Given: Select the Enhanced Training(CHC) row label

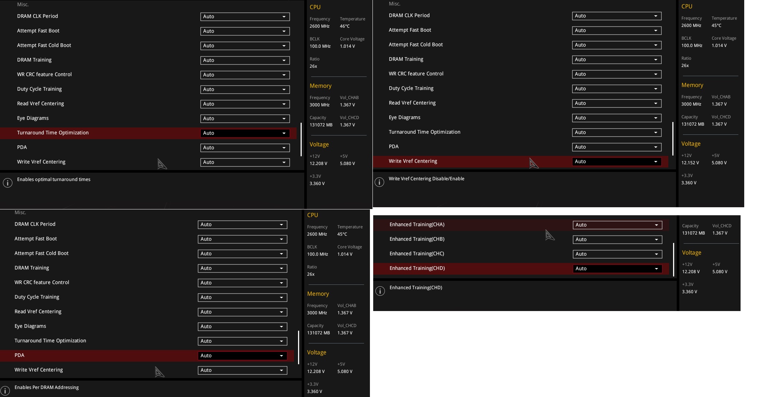Looking at the screenshot, I should pos(417,254).
